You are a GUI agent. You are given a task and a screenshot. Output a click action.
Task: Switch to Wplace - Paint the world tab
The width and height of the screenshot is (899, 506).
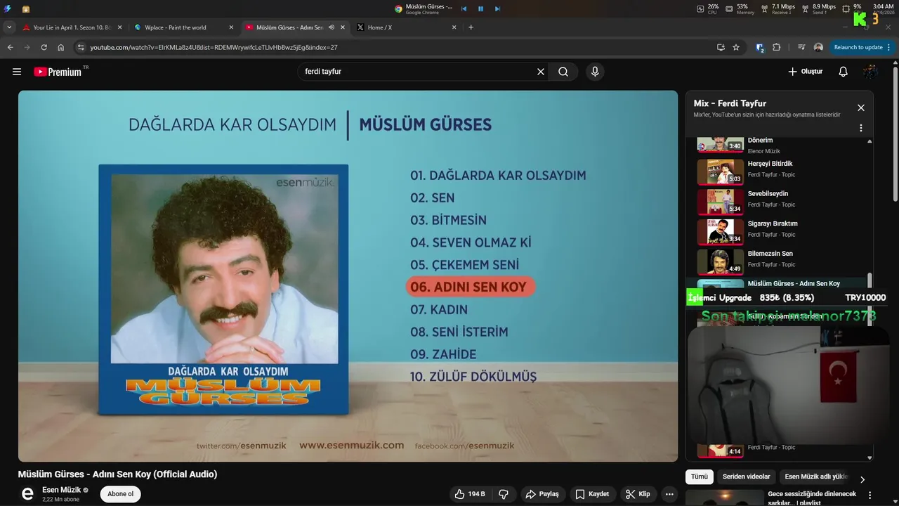pos(184,27)
